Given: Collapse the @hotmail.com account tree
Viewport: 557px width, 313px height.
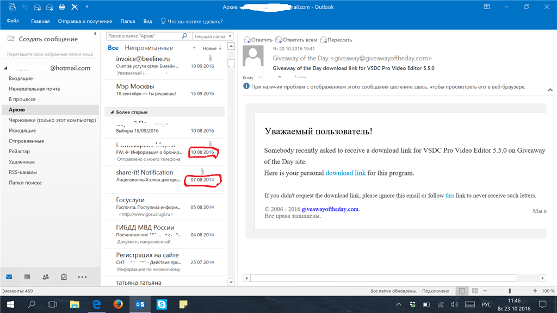Looking at the screenshot, I should (x=5, y=68).
